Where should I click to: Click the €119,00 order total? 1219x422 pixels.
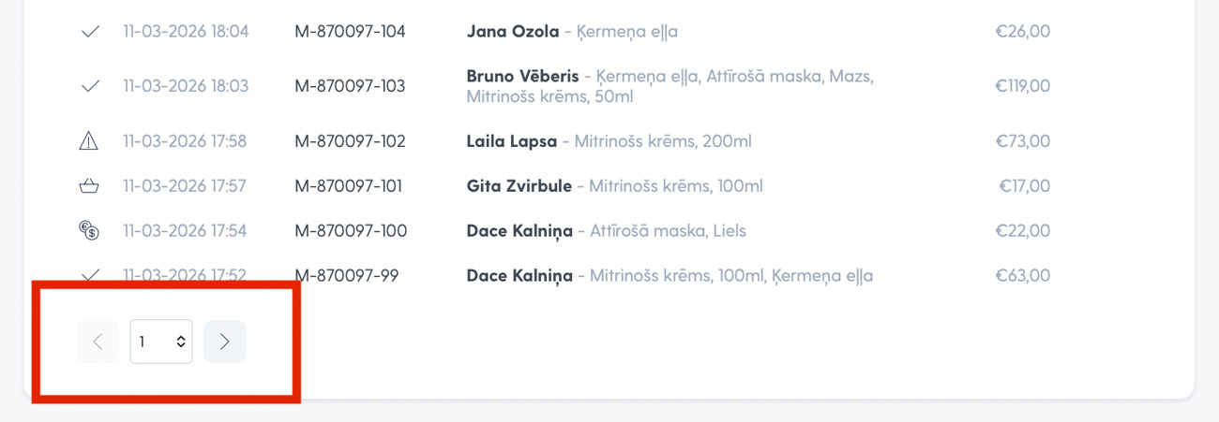(1022, 86)
